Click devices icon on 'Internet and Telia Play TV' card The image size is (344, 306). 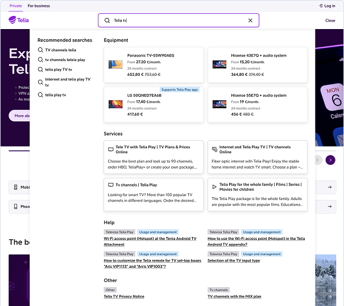pyautogui.click(x=214, y=149)
